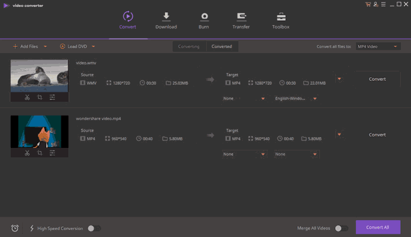This screenshot has height=237, width=411.
Task: Click the Add Files button
Action: (x=25, y=46)
